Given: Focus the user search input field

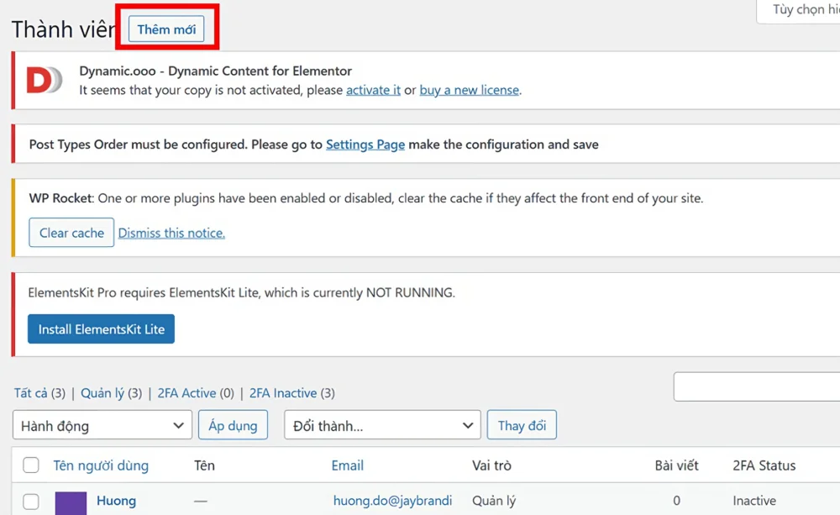Looking at the screenshot, I should (x=757, y=386).
